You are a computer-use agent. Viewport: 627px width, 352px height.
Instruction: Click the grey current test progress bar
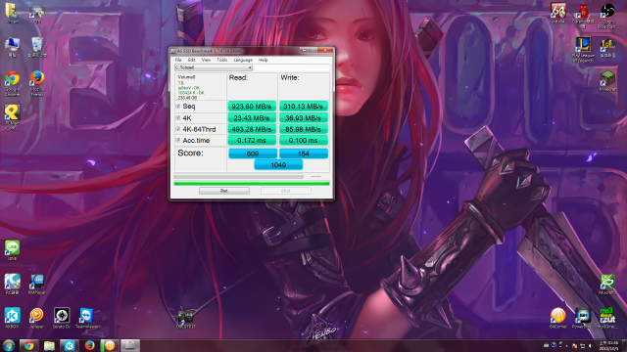[238, 176]
